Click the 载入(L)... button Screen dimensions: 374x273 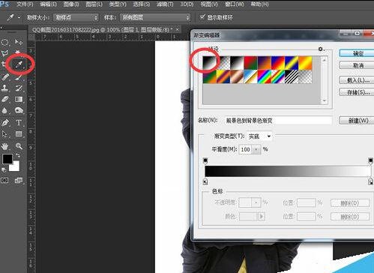pos(357,80)
